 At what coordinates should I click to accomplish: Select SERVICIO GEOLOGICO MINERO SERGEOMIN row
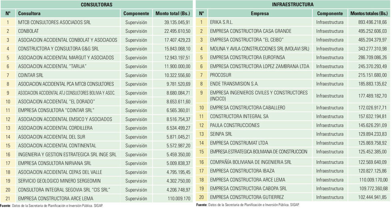pyautogui.click(x=96, y=181)
